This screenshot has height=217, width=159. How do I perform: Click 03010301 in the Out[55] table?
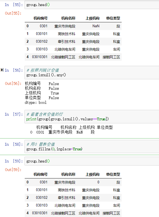pyautogui.click(x=40, y=57)
